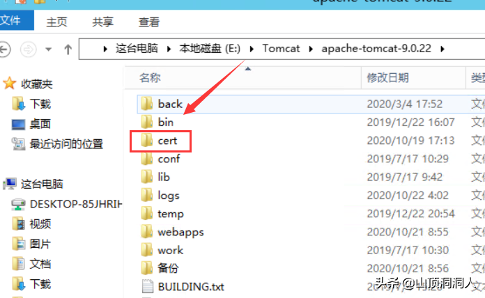Image resolution: width=485 pixels, height=298 pixels.
Task: Open 视频 in the sidebar
Action: click(x=40, y=224)
